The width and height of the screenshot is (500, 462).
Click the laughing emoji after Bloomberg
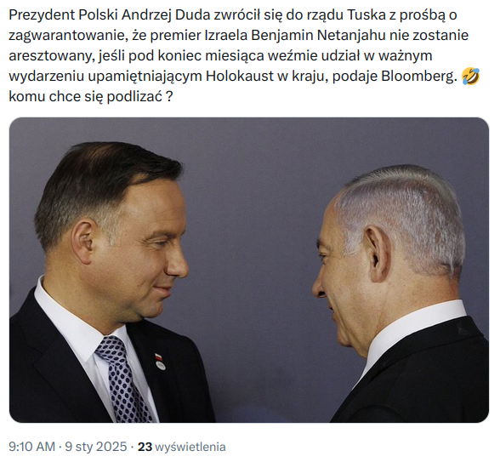pos(471,77)
